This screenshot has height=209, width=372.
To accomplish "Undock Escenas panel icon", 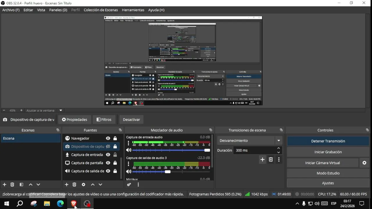I will (x=58, y=130).
